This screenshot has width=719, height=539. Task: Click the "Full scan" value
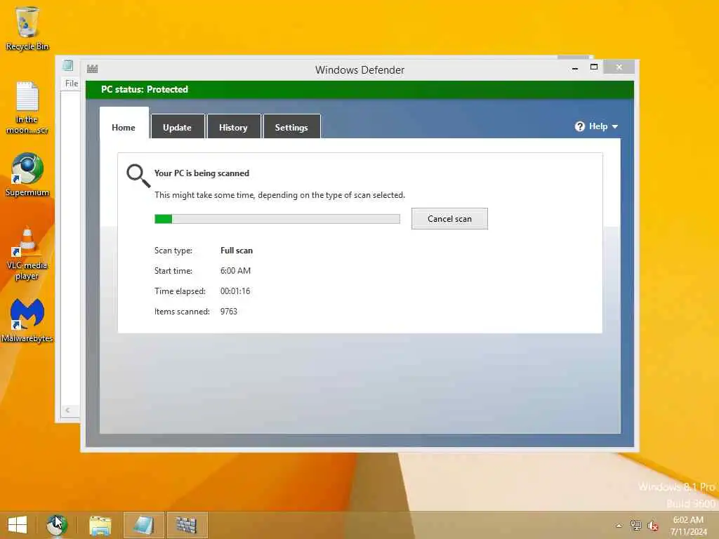pyautogui.click(x=236, y=251)
